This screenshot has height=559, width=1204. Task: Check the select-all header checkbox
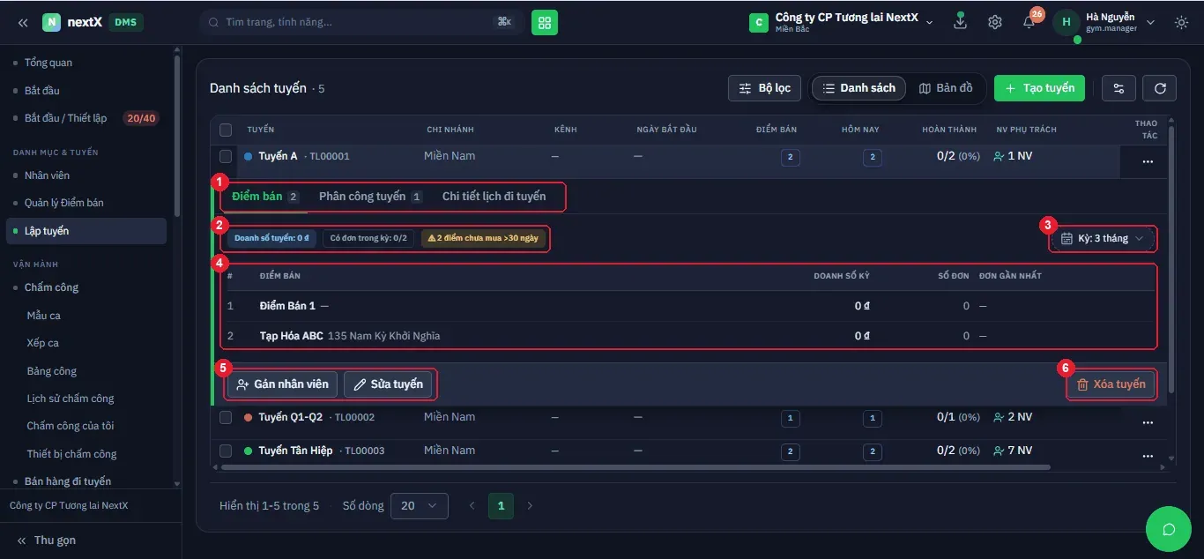(226, 130)
